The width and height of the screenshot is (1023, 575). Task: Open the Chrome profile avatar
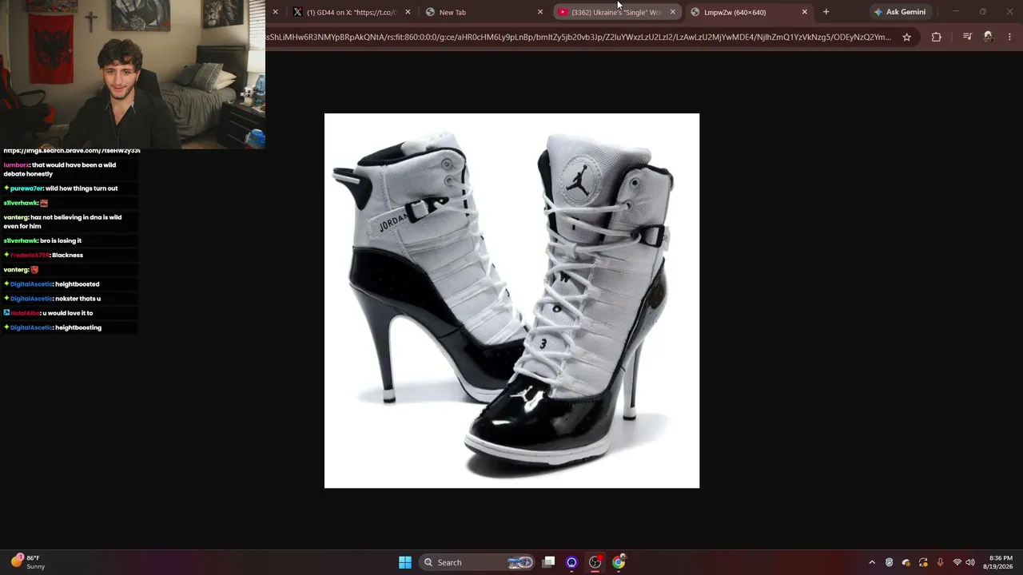989,37
